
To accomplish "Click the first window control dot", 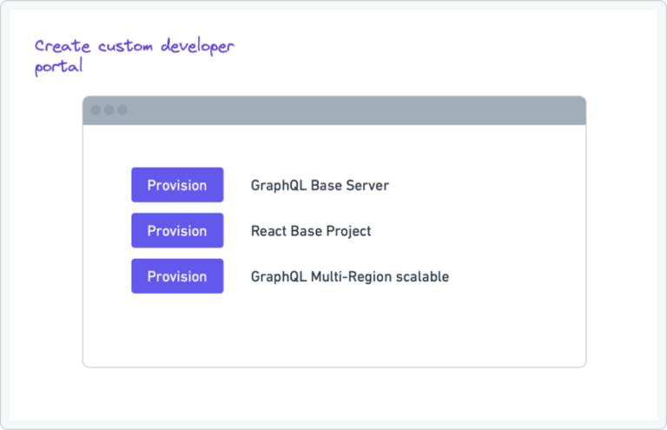I will coord(96,110).
